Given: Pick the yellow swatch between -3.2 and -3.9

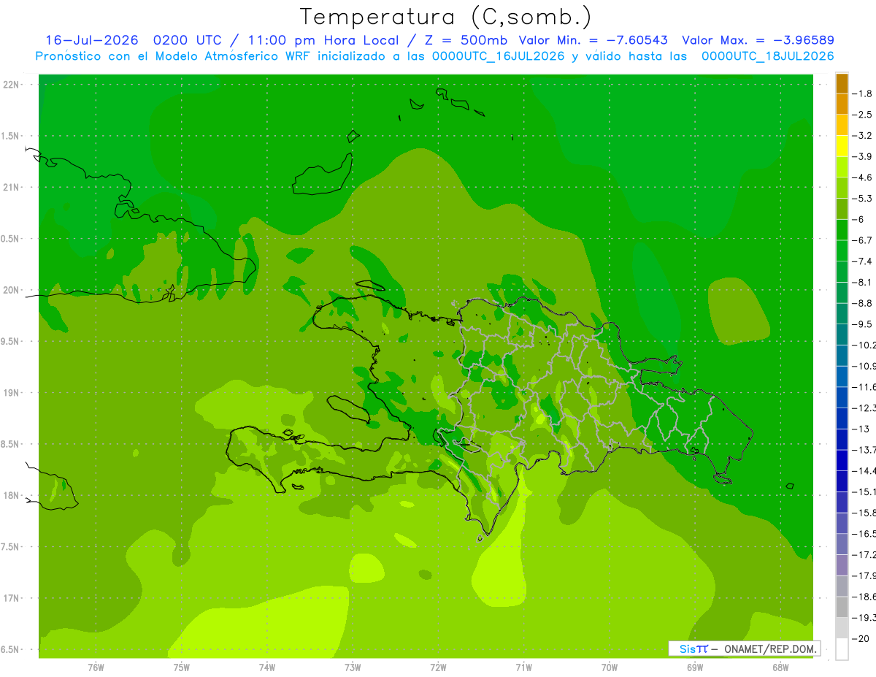Looking at the screenshot, I should click(x=842, y=146).
